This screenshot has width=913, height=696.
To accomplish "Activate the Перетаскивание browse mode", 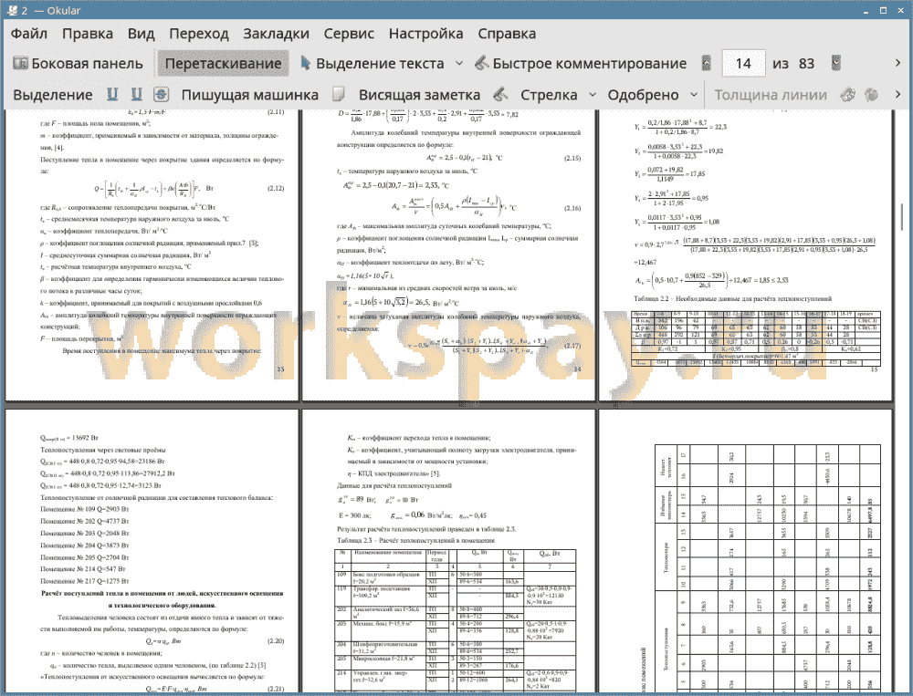I will [x=223, y=64].
